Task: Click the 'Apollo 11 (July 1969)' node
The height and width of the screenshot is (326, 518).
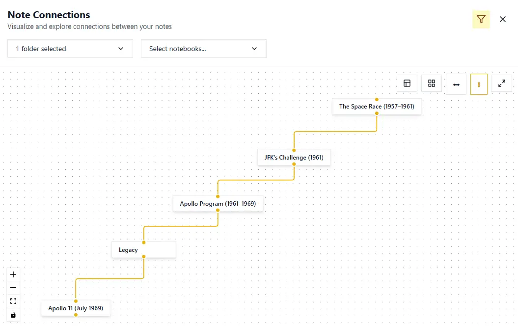Action: [x=76, y=308]
